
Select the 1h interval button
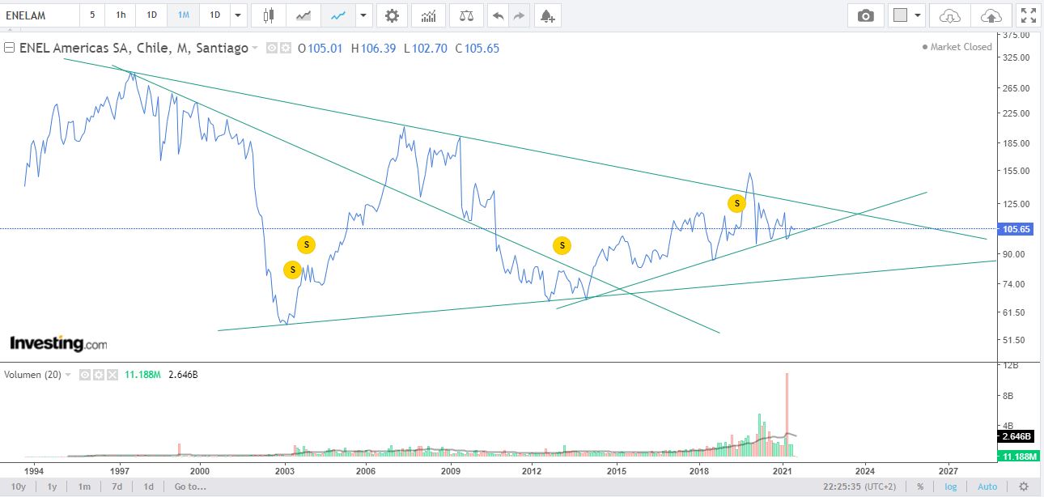pos(121,15)
